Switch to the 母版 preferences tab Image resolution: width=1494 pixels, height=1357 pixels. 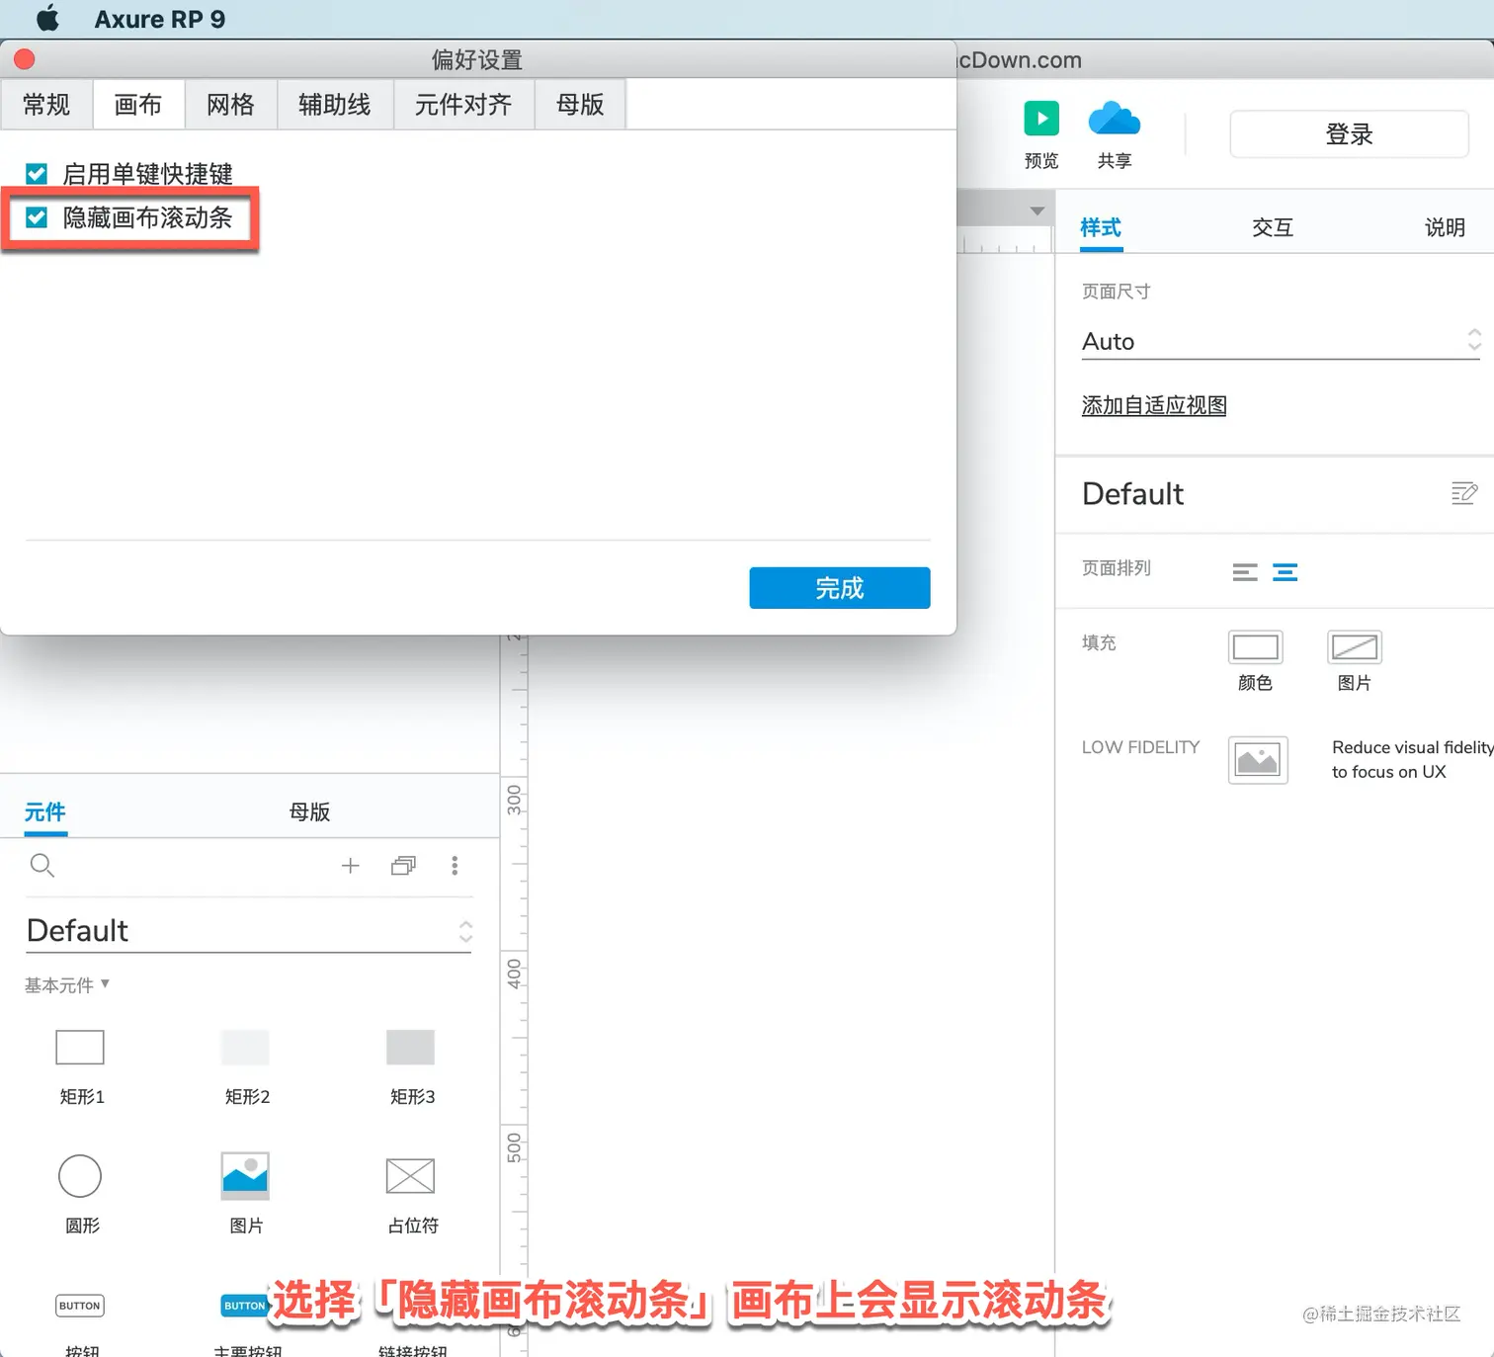tap(580, 105)
